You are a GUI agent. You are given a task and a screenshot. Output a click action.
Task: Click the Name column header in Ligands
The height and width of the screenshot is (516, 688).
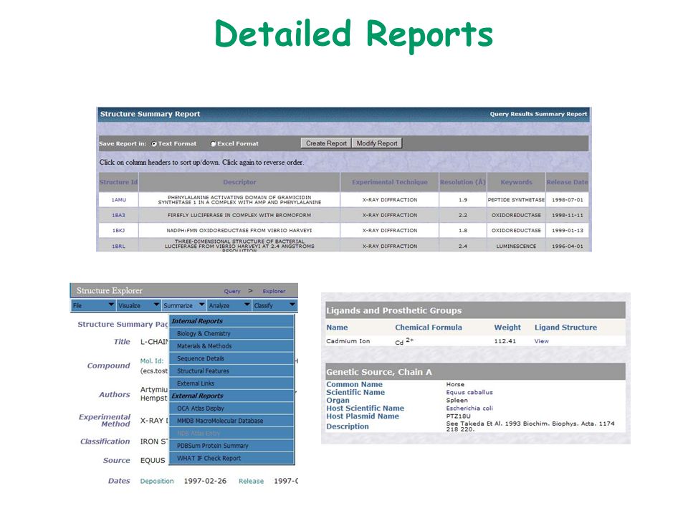[337, 328]
